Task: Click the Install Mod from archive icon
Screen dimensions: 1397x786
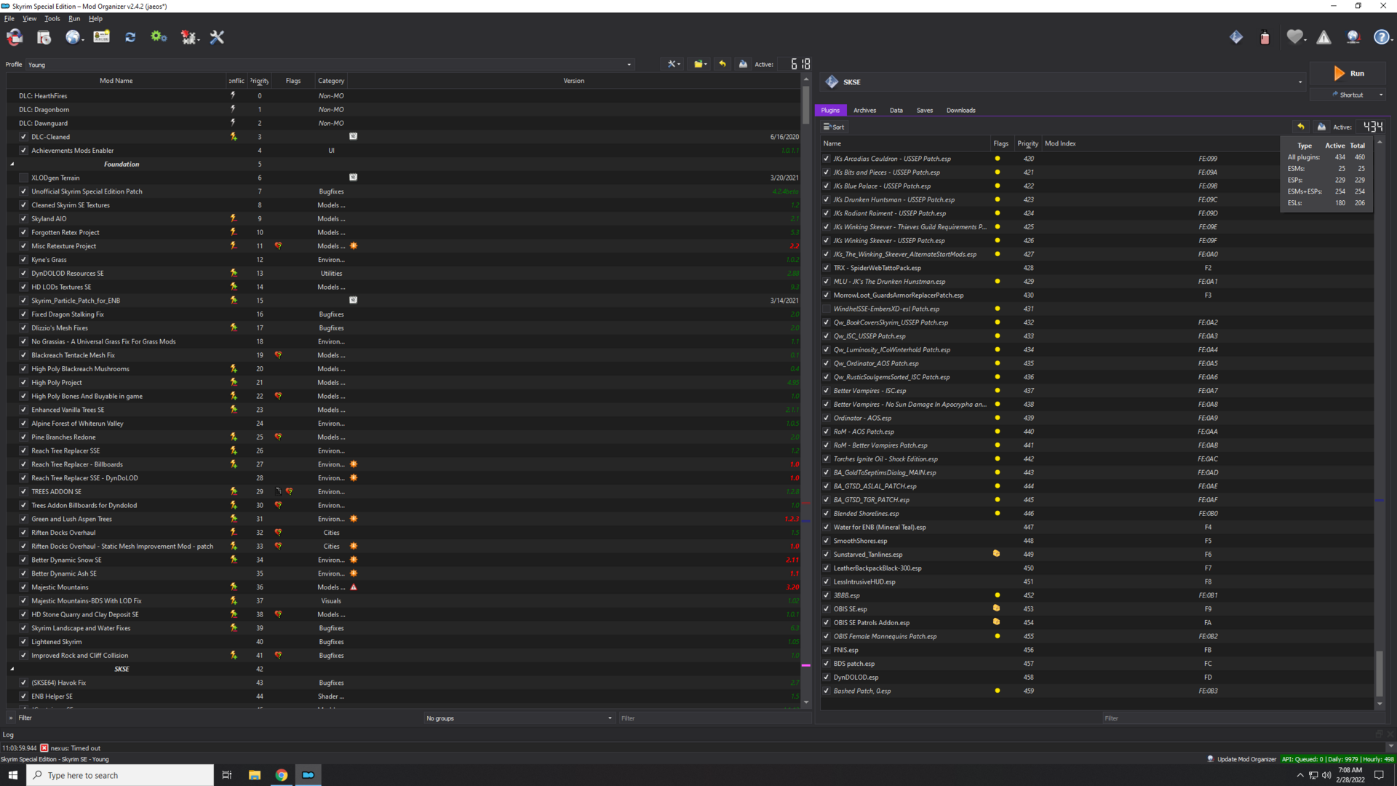Action: 44,37
